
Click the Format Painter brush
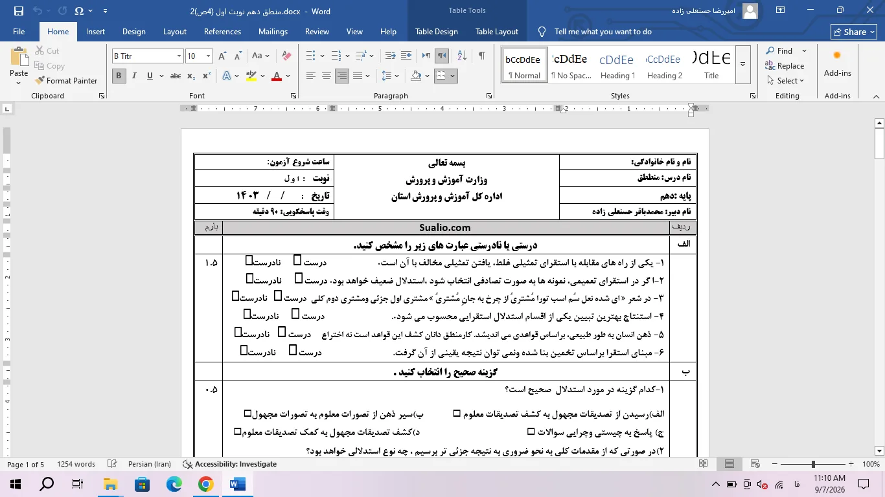[40, 81]
